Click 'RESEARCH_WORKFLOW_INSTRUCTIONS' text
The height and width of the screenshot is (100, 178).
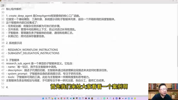[x=33, y=50]
